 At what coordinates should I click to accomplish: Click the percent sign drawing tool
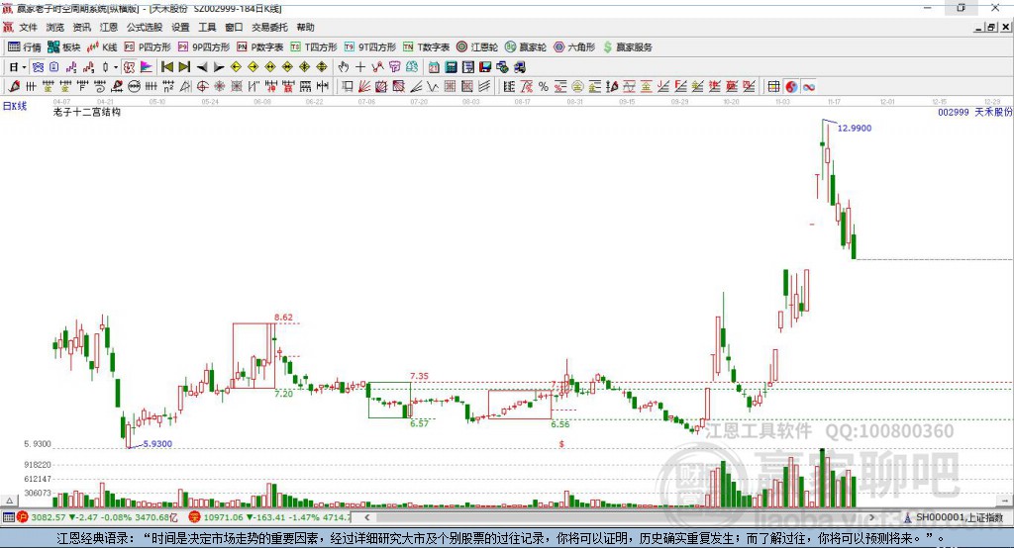543,87
